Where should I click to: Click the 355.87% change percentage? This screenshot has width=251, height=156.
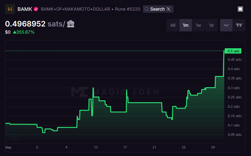tap(25, 32)
